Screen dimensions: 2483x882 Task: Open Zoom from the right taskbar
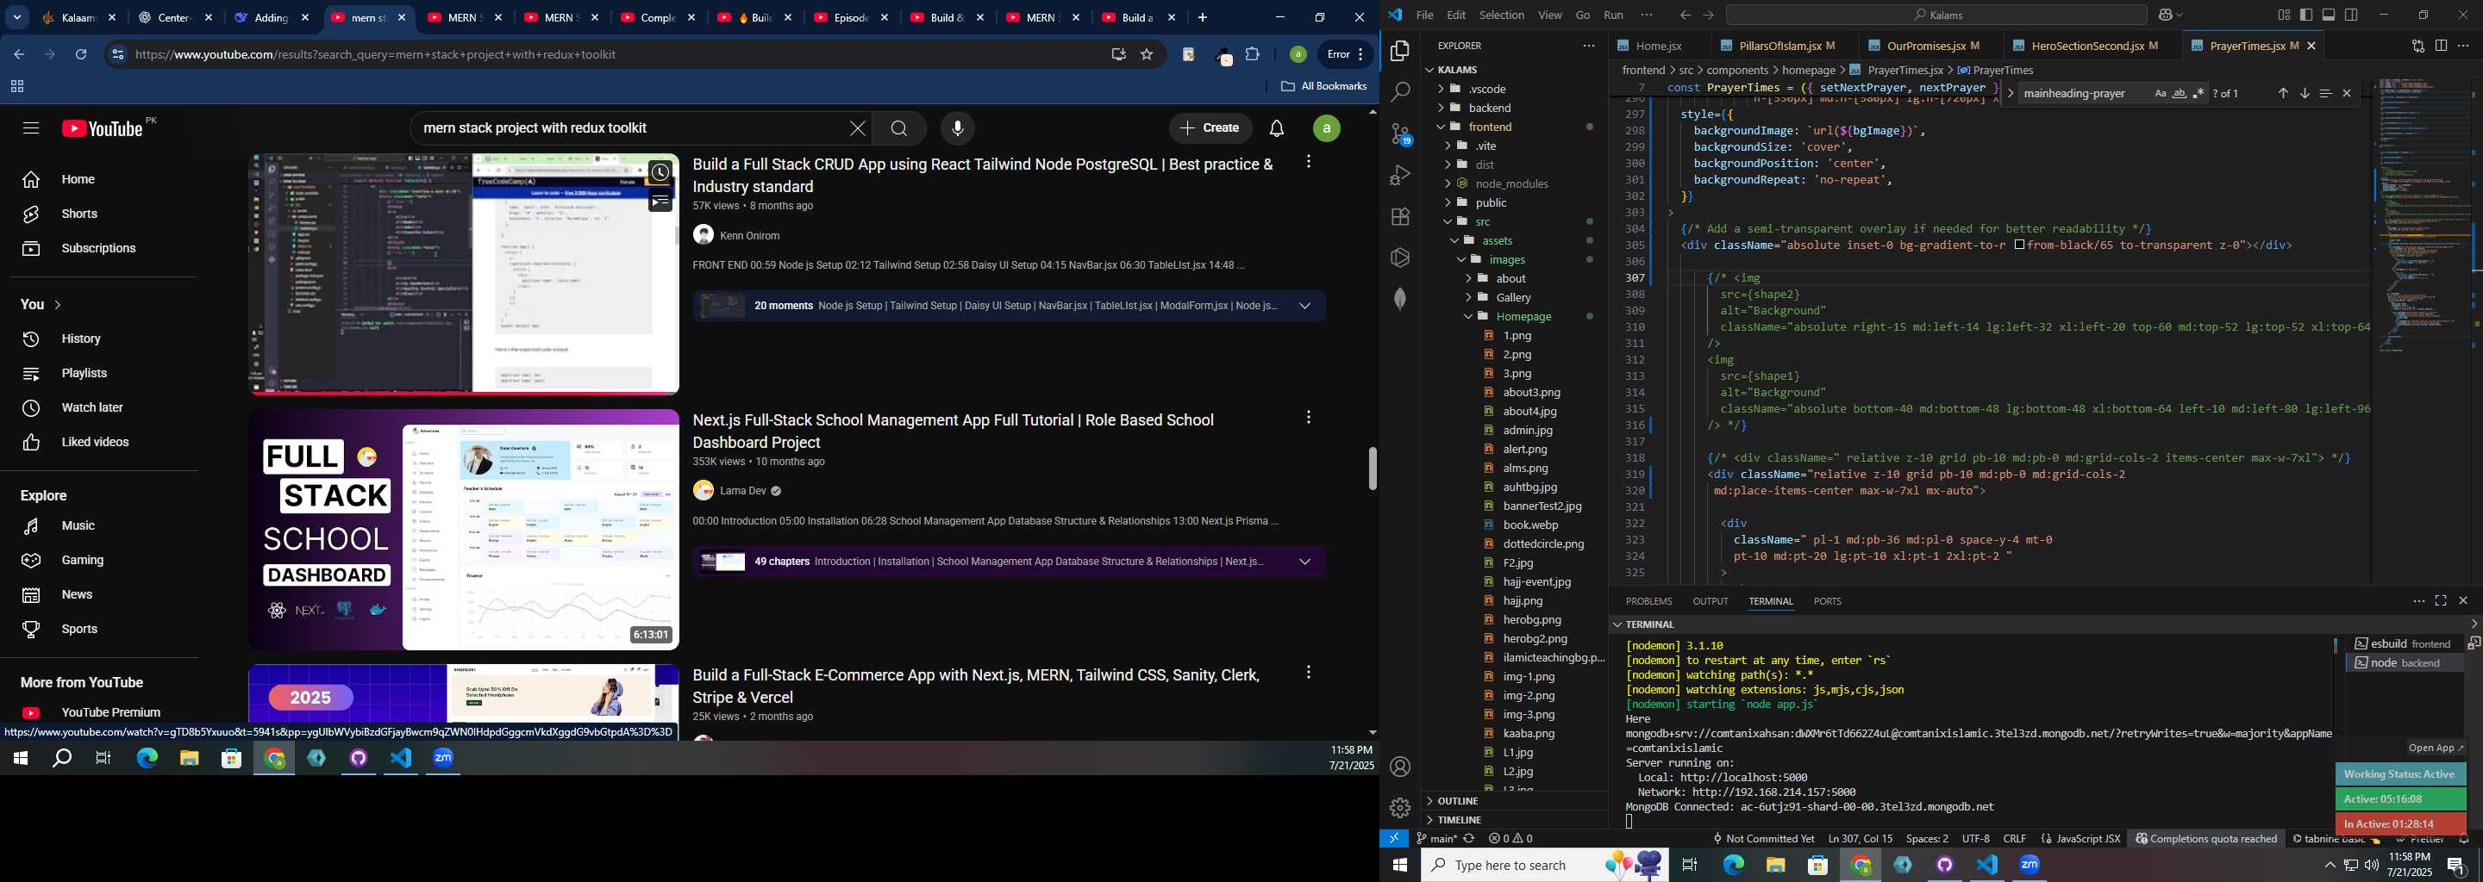[x=2029, y=866]
